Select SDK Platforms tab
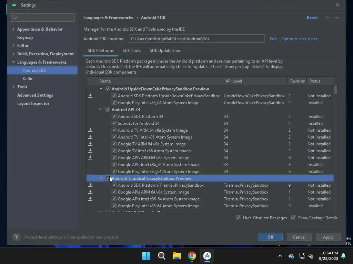This screenshot has width=353, height=264. [x=101, y=51]
